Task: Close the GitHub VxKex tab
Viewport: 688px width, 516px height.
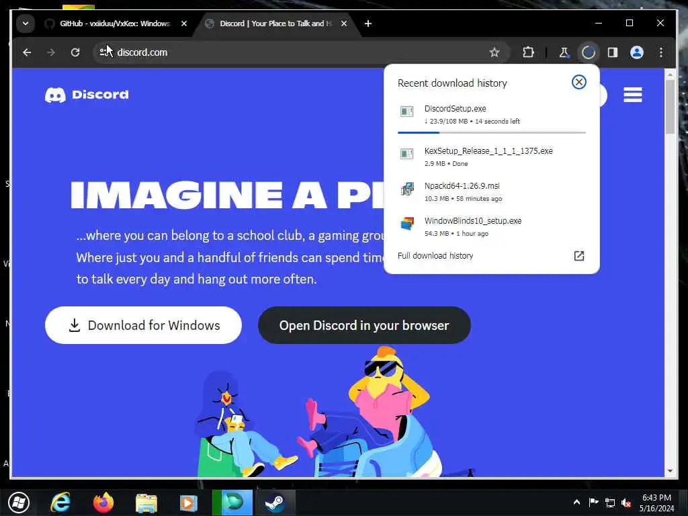Action: coord(184,24)
